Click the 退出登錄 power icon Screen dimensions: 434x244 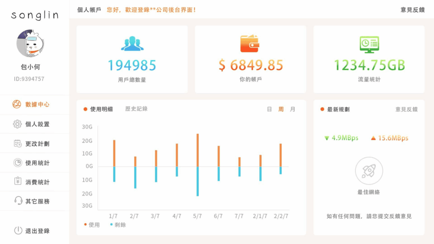18,230
